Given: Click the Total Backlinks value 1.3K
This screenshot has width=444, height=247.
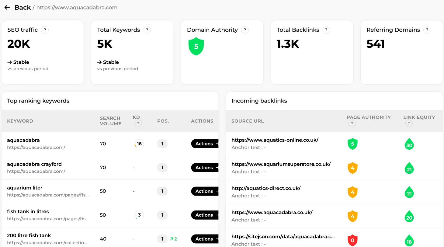Looking at the screenshot, I should pos(288,44).
